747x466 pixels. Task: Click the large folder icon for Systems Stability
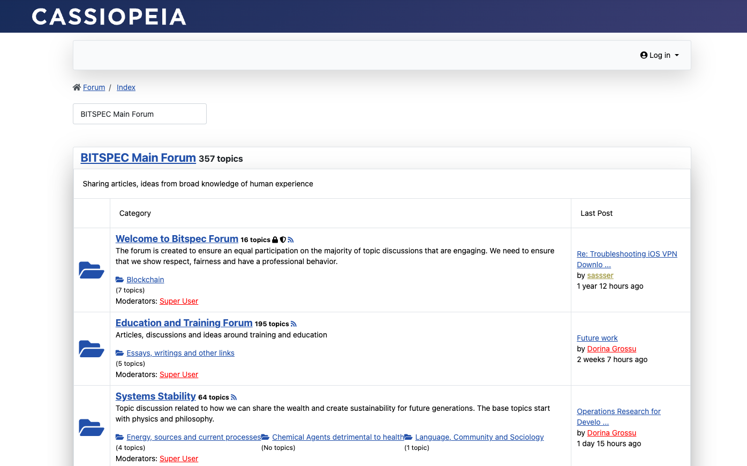[92, 427]
